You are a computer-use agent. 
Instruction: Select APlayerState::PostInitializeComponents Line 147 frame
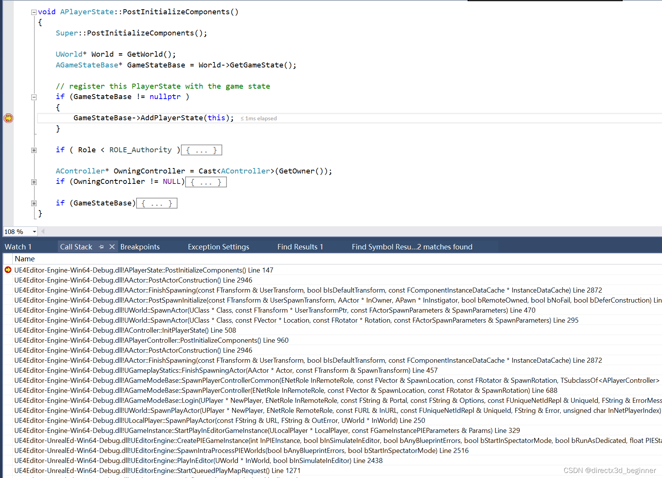point(144,270)
